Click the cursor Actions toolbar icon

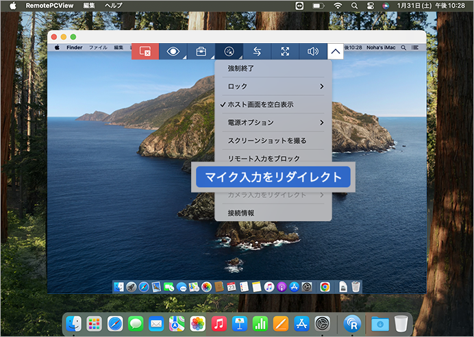[x=229, y=51]
